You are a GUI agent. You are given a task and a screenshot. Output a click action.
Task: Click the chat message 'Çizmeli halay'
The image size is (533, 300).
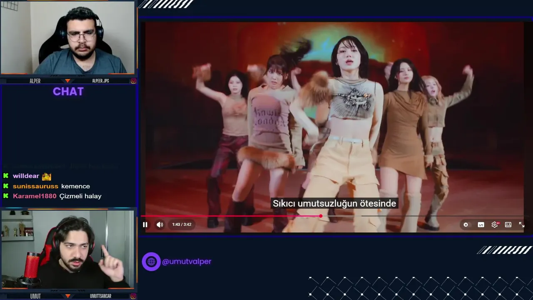click(80, 196)
